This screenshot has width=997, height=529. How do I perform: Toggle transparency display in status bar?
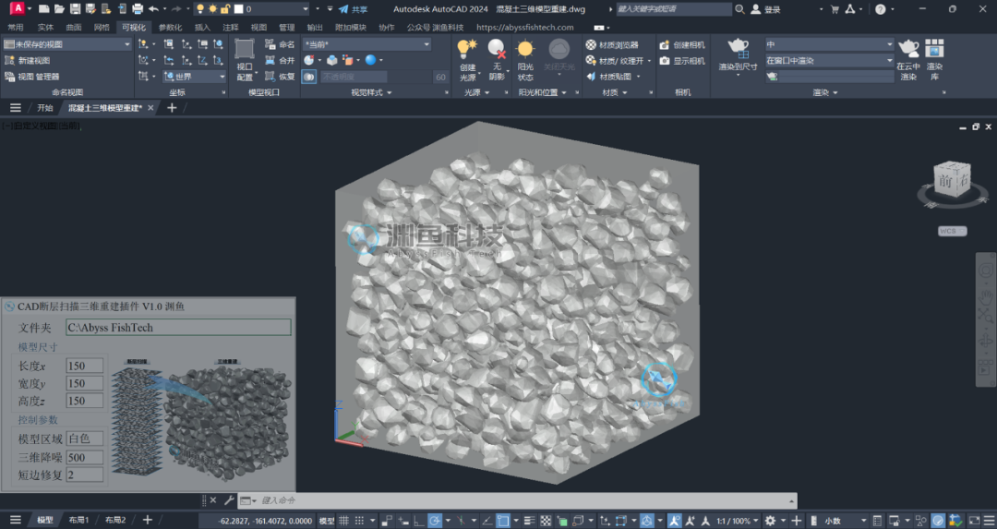pos(546,520)
